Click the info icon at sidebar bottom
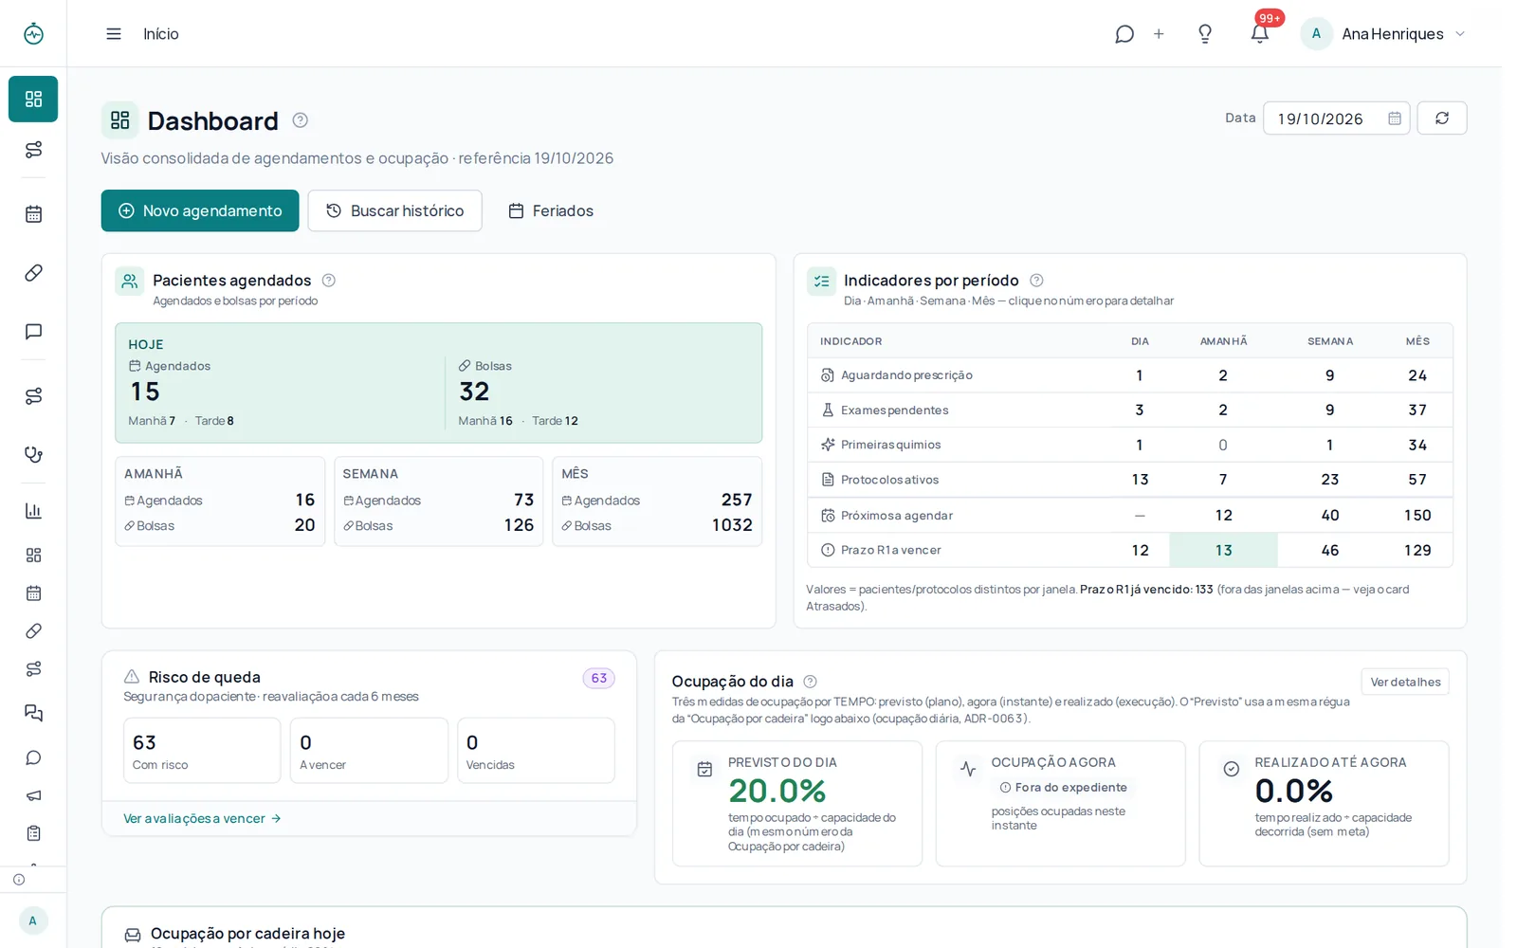Viewport: 1517px width, 948px height. [x=19, y=880]
